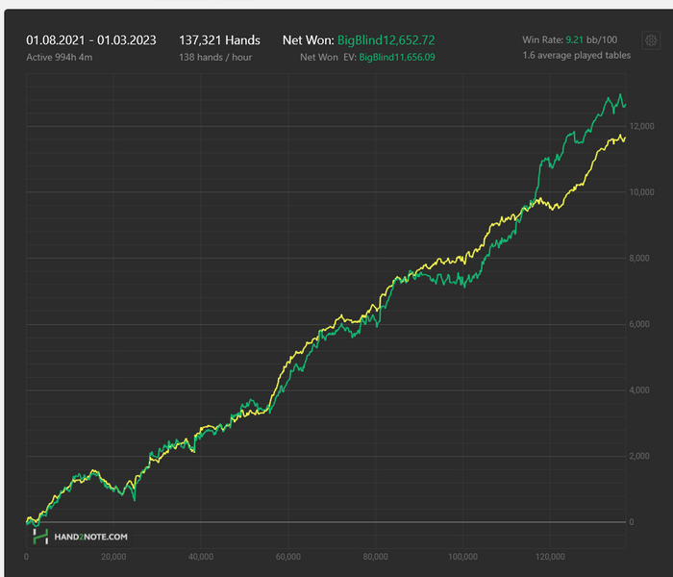Screen dimensions: 673x577
Task: Click the yellow EV line's end point
Action: pyautogui.click(x=625, y=138)
